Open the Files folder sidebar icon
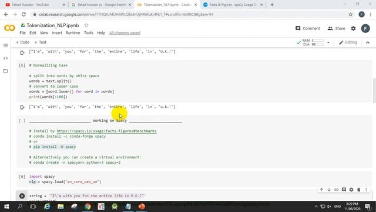The height and width of the screenshot is (212, 376). click(5, 71)
